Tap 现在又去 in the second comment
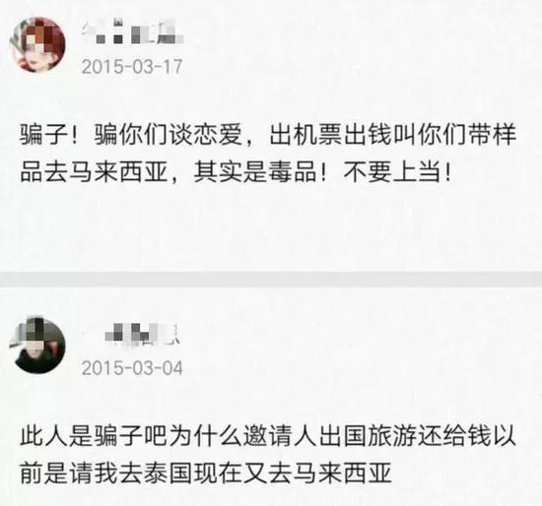 pos(242,473)
